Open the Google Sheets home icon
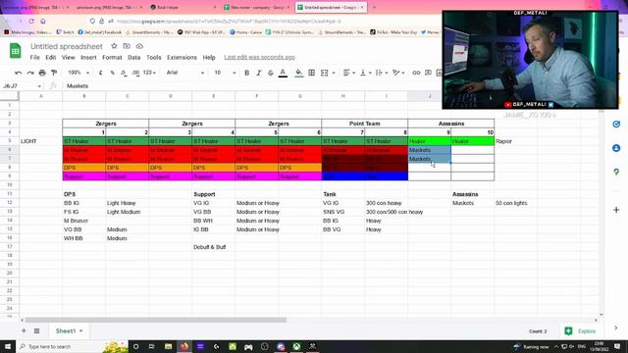This screenshot has width=628, height=353. click(16, 51)
